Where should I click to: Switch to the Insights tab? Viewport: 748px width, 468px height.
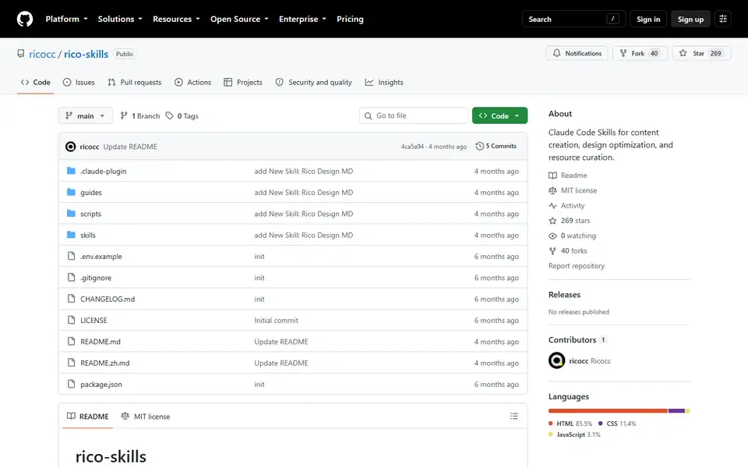pos(384,82)
